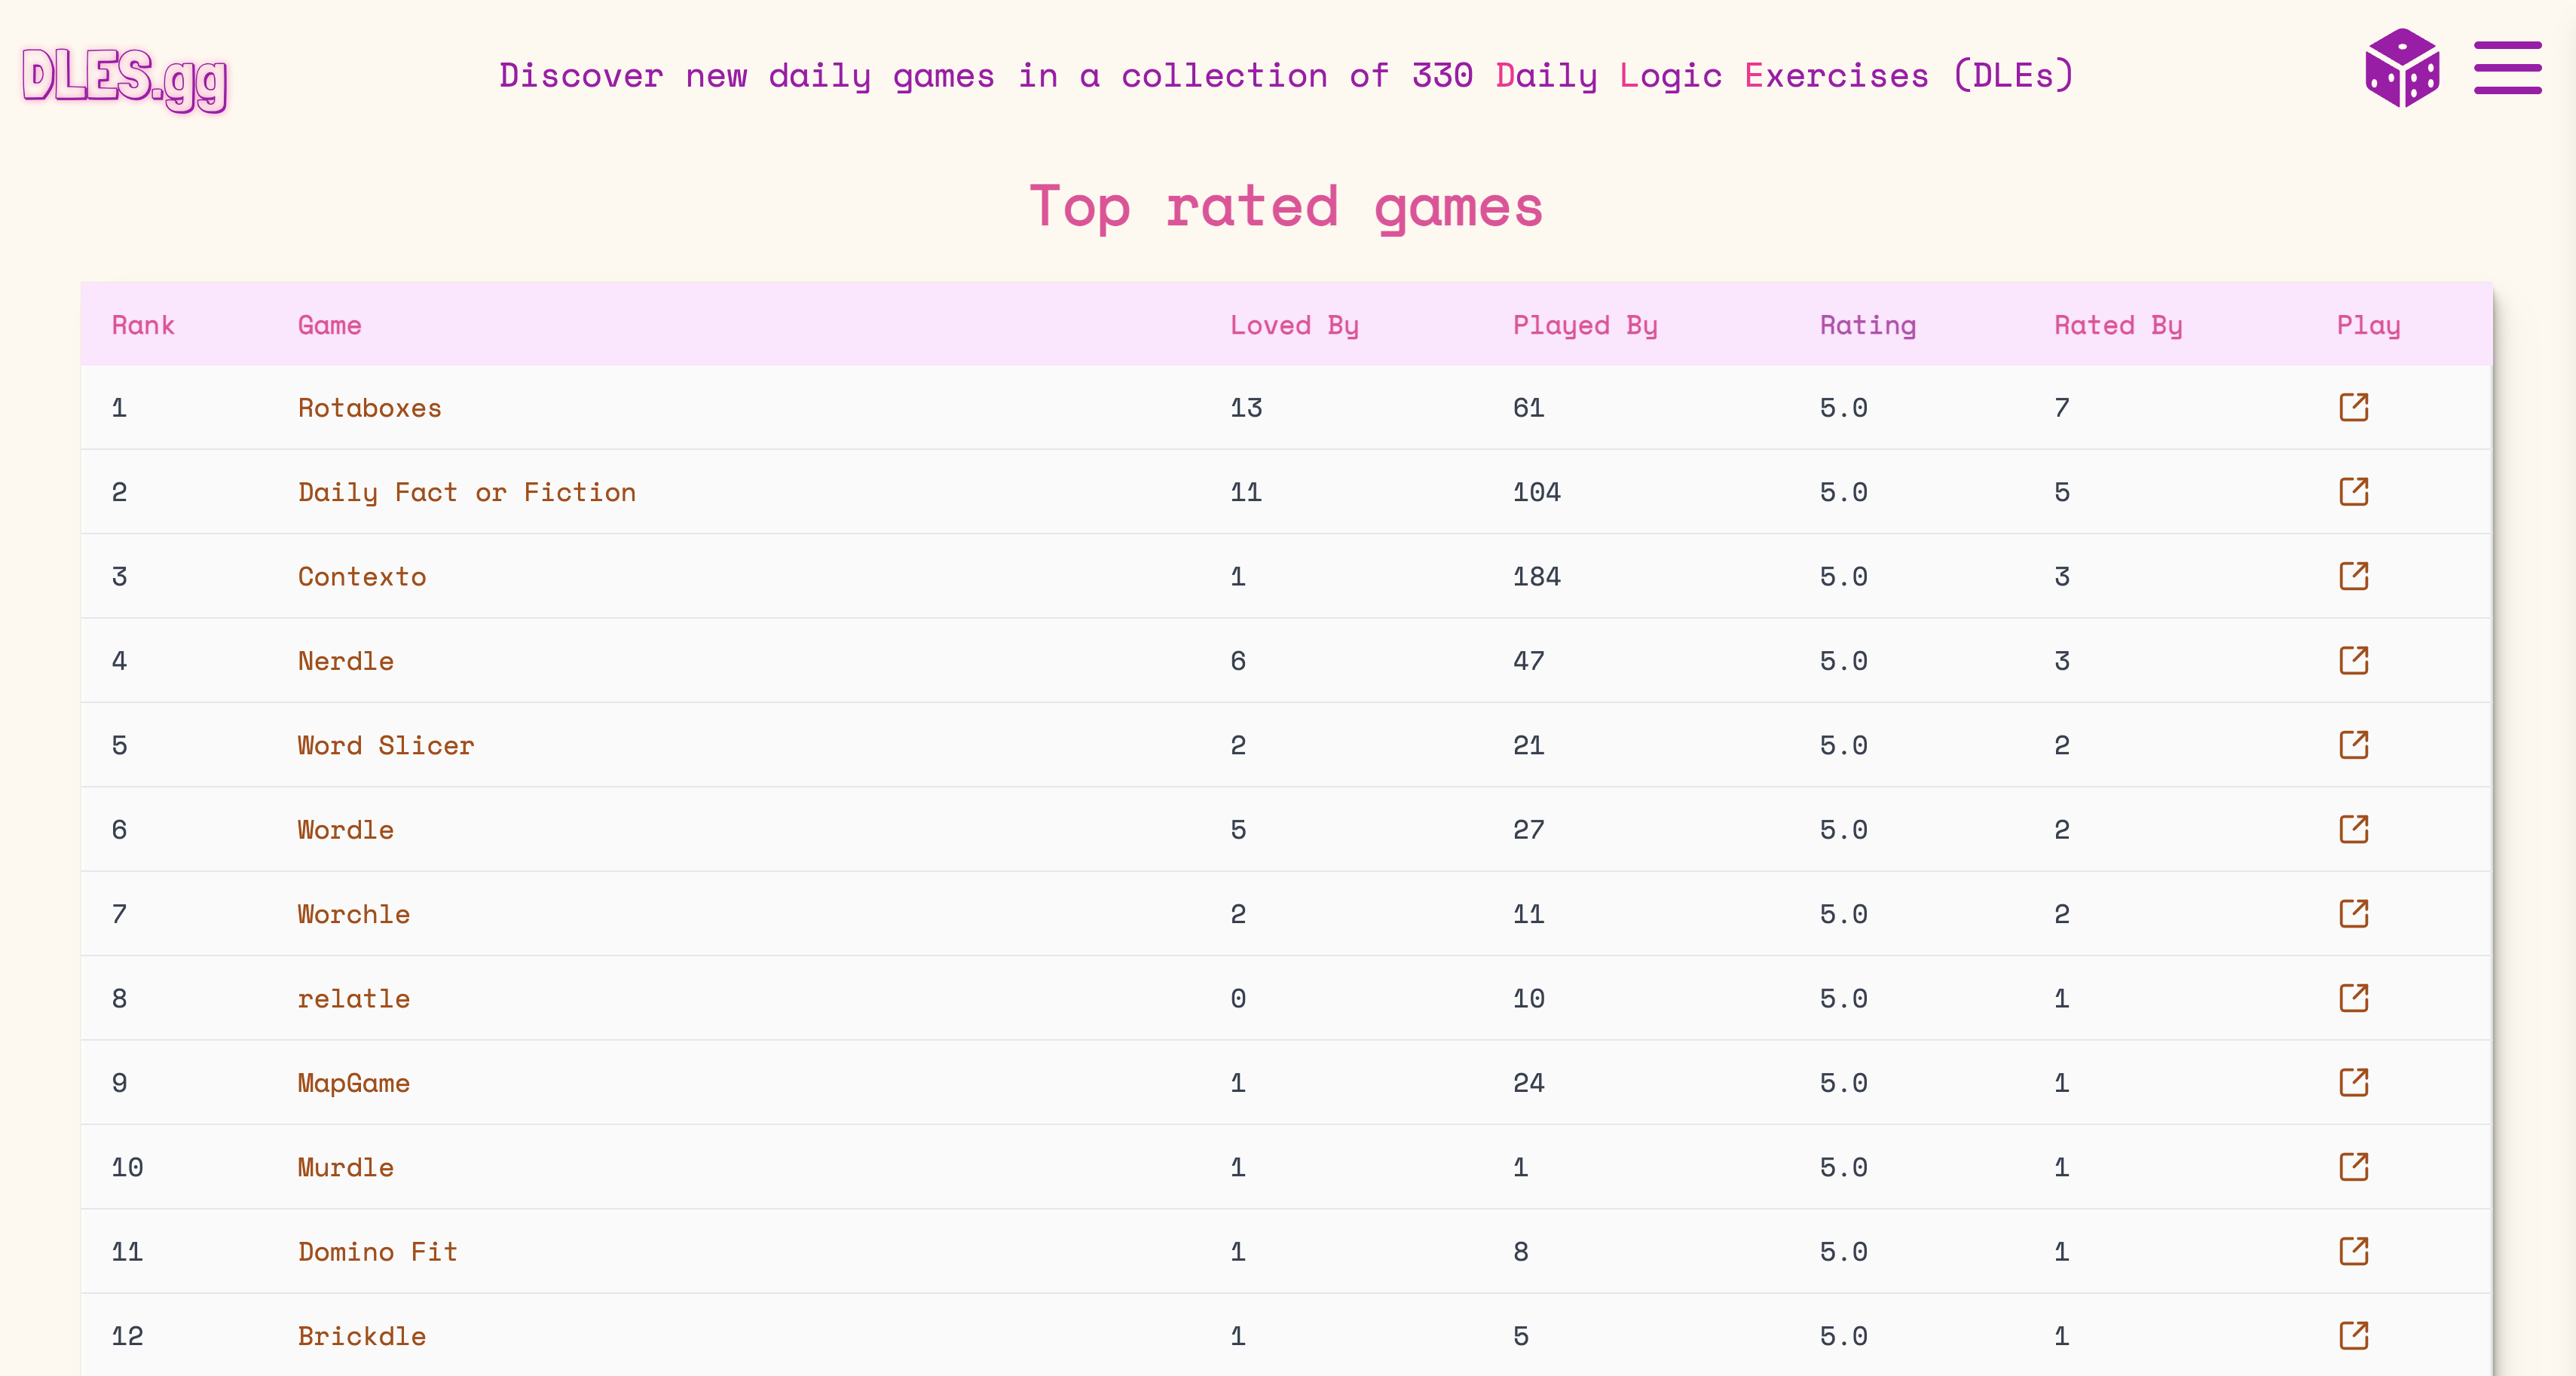Open the MapGame link
2576x1376 pixels.
click(354, 1083)
